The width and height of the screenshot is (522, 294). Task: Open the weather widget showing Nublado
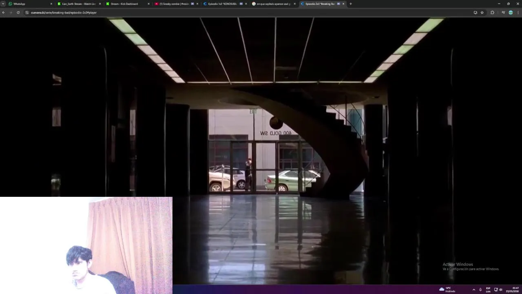click(447, 290)
